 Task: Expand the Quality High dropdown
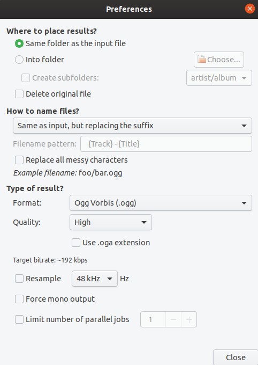coord(111,222)
